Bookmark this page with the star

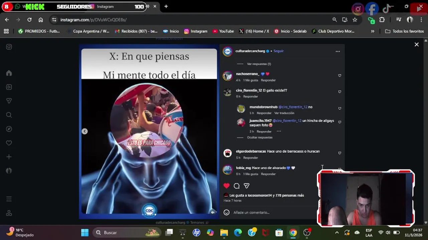pos(355,20)
